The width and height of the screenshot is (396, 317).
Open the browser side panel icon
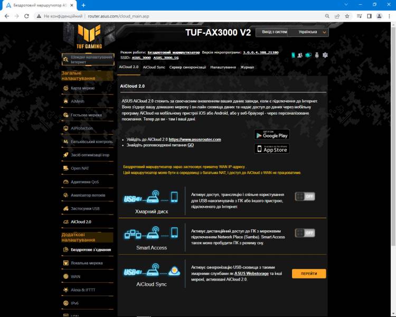click(369, 16)
